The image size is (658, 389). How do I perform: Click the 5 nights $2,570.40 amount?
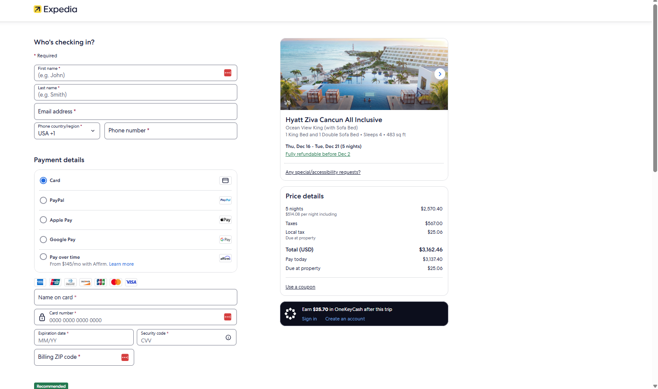pos(431,209)
